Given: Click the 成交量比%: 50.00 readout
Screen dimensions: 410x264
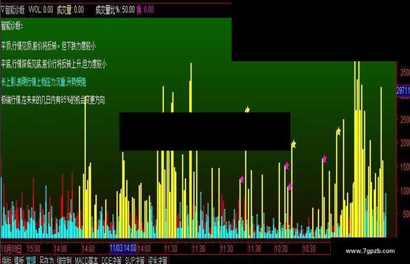Looking at the screenshot, I should 115,10.
